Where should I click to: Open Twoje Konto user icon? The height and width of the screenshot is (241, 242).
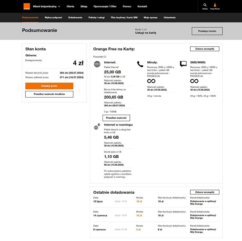point(215,5)
